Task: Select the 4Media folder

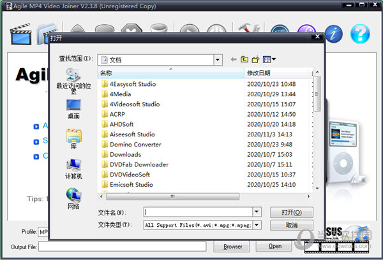Action: click(116, 94)
